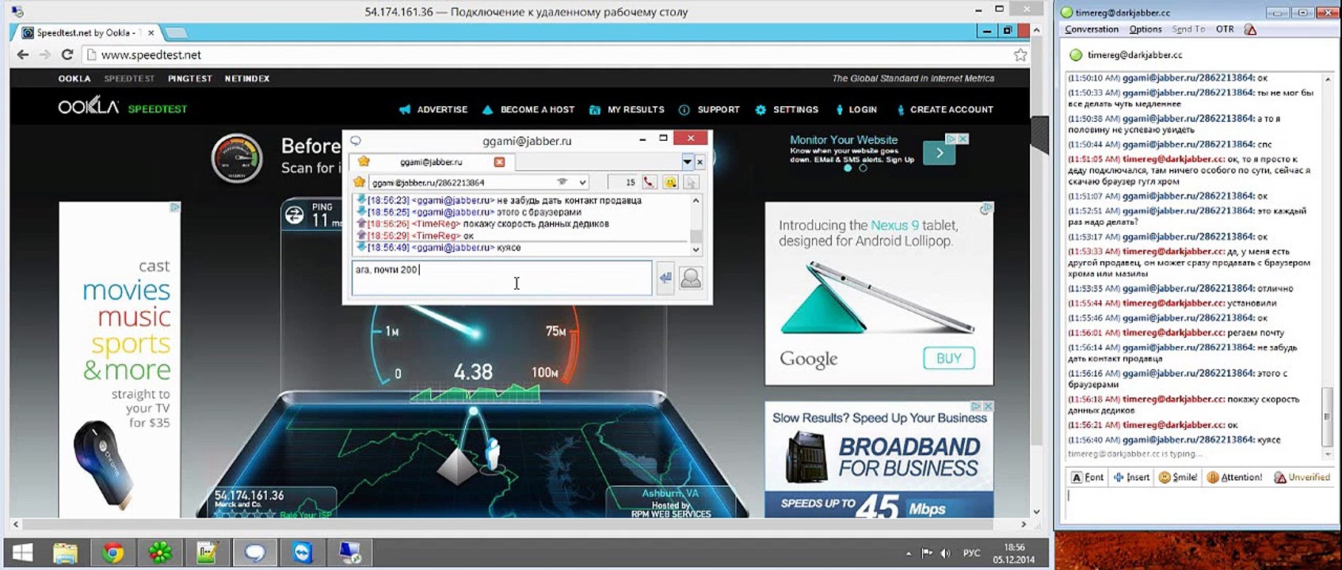This screenshot has height=570, width=1342.
Task: Click the volume speaker icon in system tray
Action: [944, 553]
